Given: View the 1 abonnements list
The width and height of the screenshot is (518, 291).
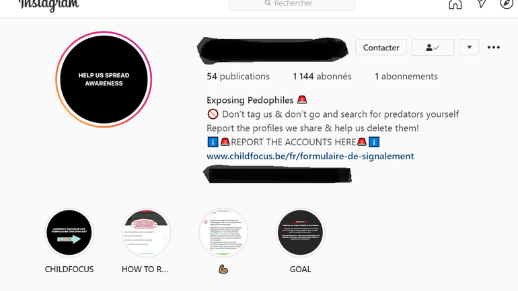Looking at the screenshot, I should tap(406, 77).
